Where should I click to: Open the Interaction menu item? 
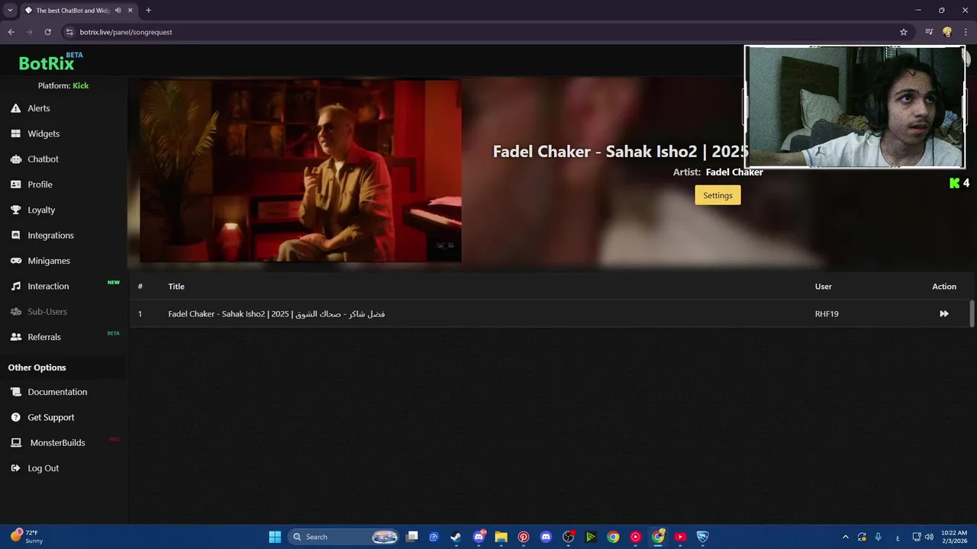(x=48, y=286)
